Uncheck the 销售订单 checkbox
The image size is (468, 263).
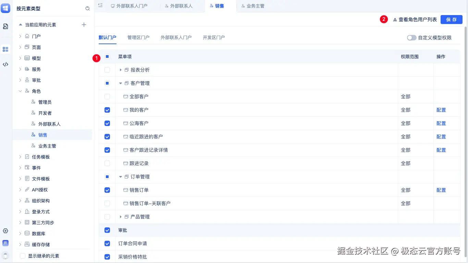coord(107,190)
